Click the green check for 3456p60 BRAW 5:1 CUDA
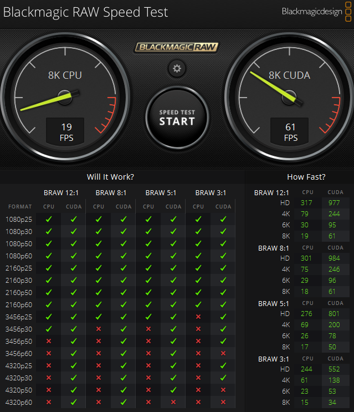354x412 pixels. coord(173,353)
